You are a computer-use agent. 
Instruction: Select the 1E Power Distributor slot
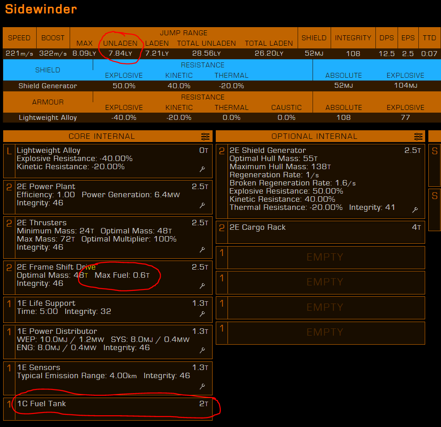[x=108, y=342]
